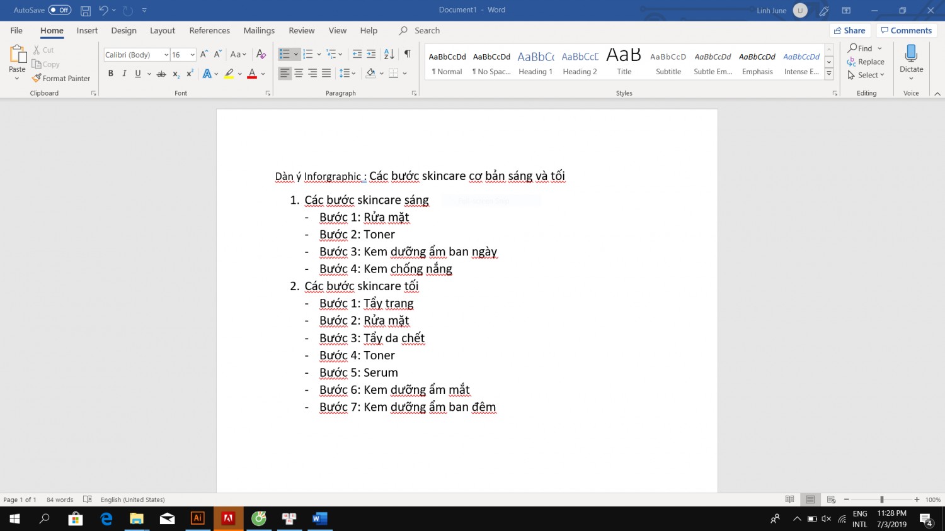Open the Select dropdown in Editing
Viewport: 945px width, 531px height.
pyautogui.click(x=866, y=75)
